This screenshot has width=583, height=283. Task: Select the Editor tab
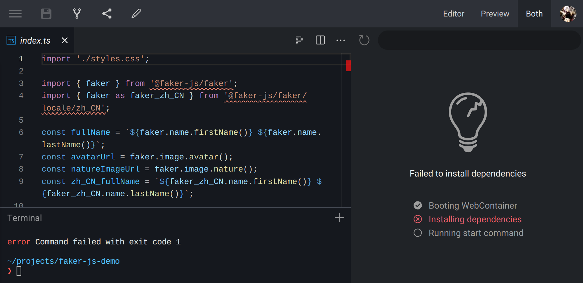pyautogui.click(x=453, y=14)
